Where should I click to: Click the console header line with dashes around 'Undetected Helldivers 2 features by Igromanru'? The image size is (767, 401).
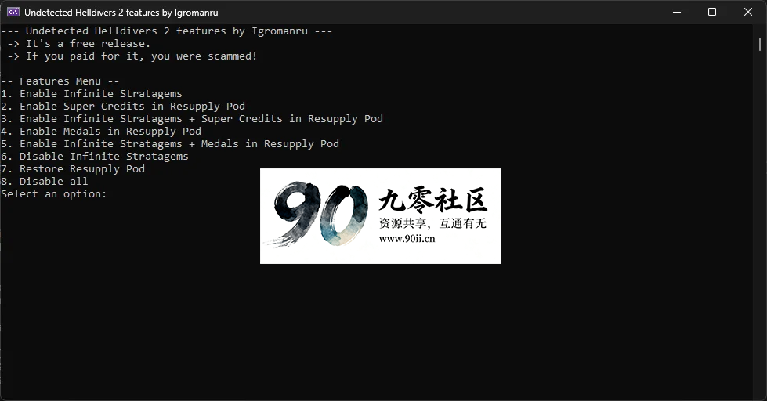(x=167, y=31)
